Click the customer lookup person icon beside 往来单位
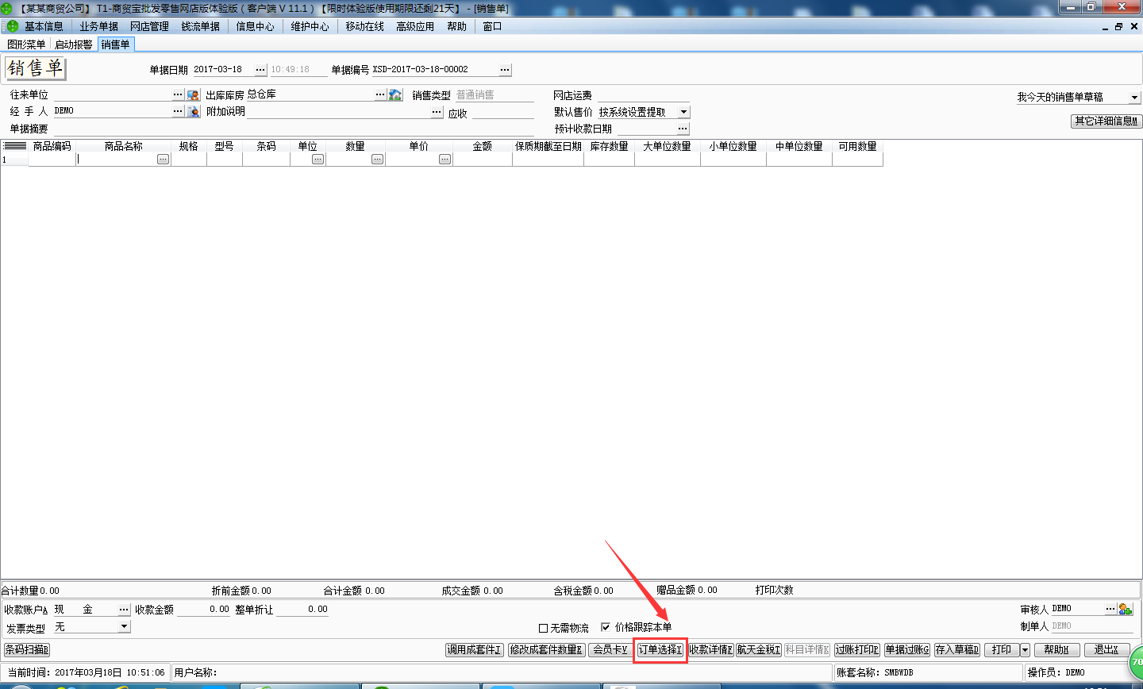Screen dimensions: 1143x689 (x=192, y=94)
